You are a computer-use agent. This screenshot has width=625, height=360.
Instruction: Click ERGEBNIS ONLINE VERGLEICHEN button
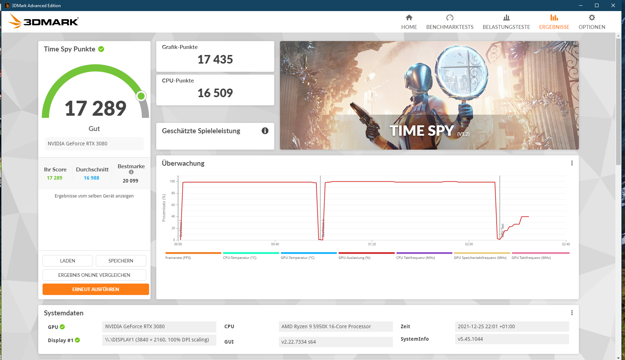coord(94,275)
